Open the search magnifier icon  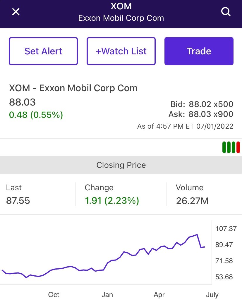pyautogui.click(x=226, y=12)
